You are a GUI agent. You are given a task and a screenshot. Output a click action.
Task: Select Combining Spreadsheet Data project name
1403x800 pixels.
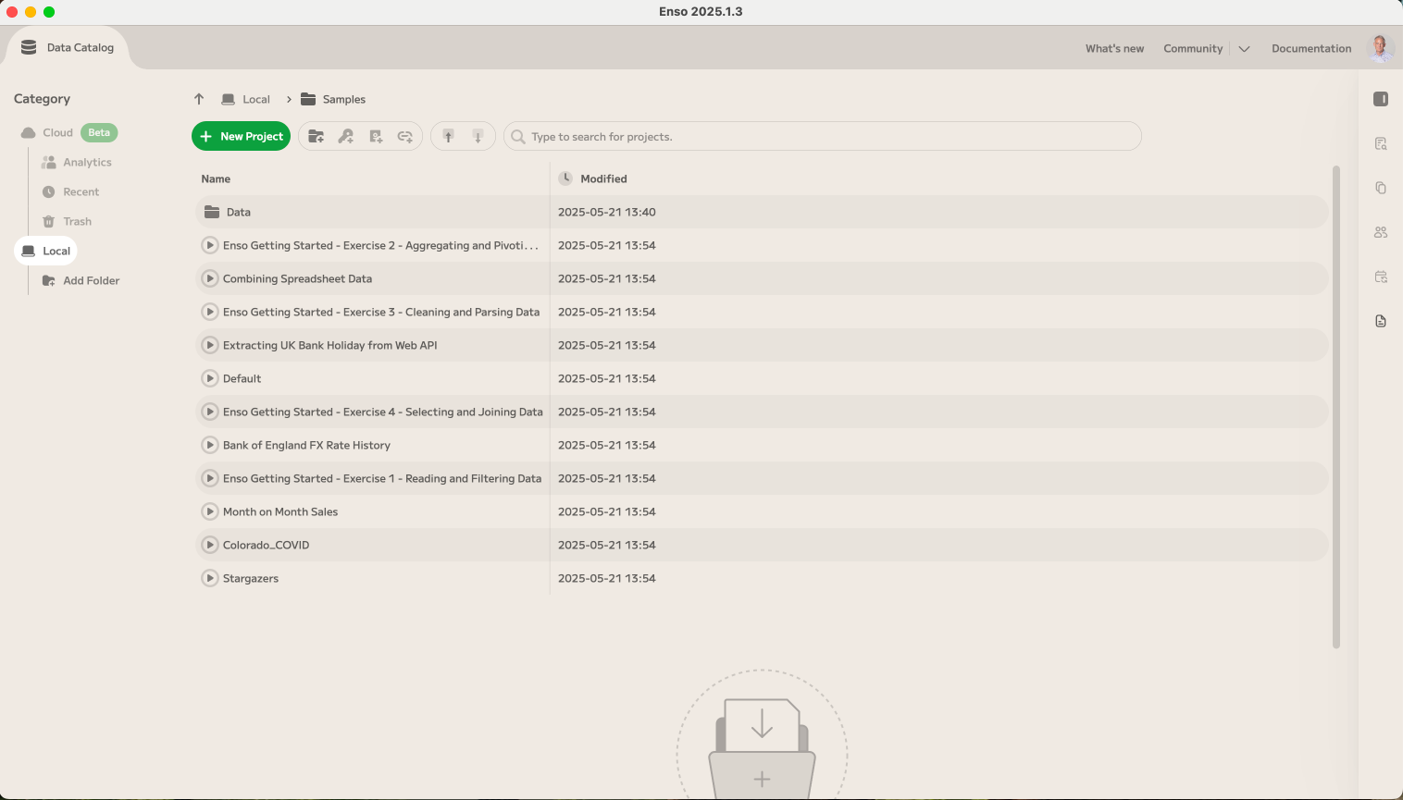297,278
